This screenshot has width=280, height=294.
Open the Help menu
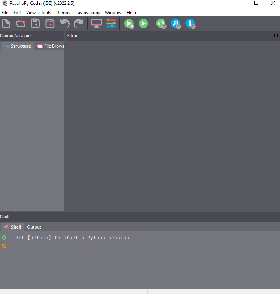(x=131, y=13)
